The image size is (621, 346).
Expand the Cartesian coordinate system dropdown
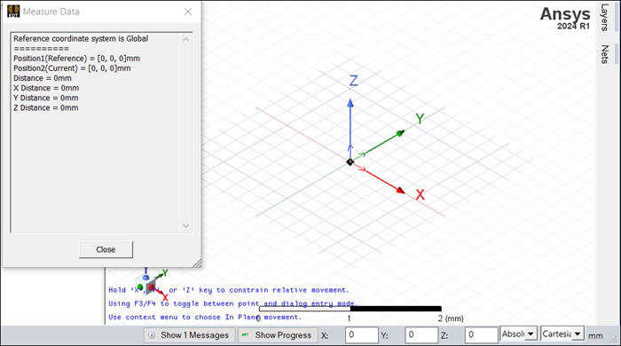pyautogui.click(x=562, y=334)
